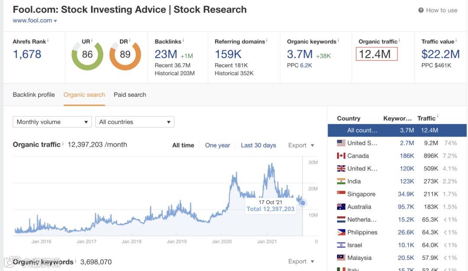Click United States keywords count 2.7M

[x=407, y=143]
